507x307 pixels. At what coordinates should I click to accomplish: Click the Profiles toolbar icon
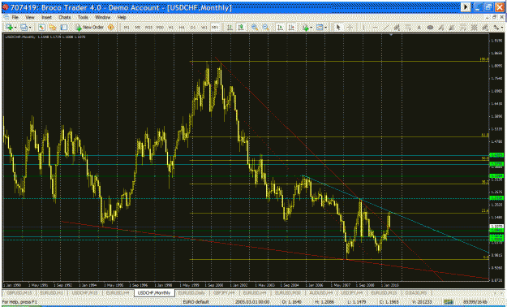(23, 28)
